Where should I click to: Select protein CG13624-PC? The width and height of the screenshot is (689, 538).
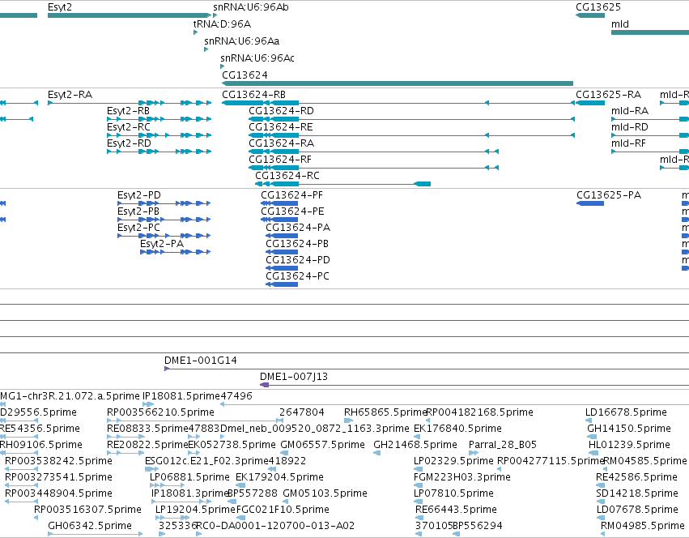pyautogui.click(x=282, y=284)
